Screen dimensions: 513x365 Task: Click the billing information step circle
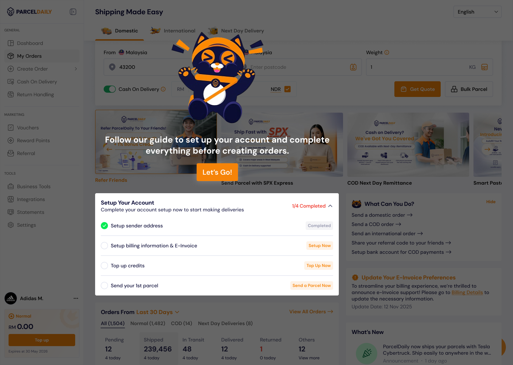tap(104, 246)
